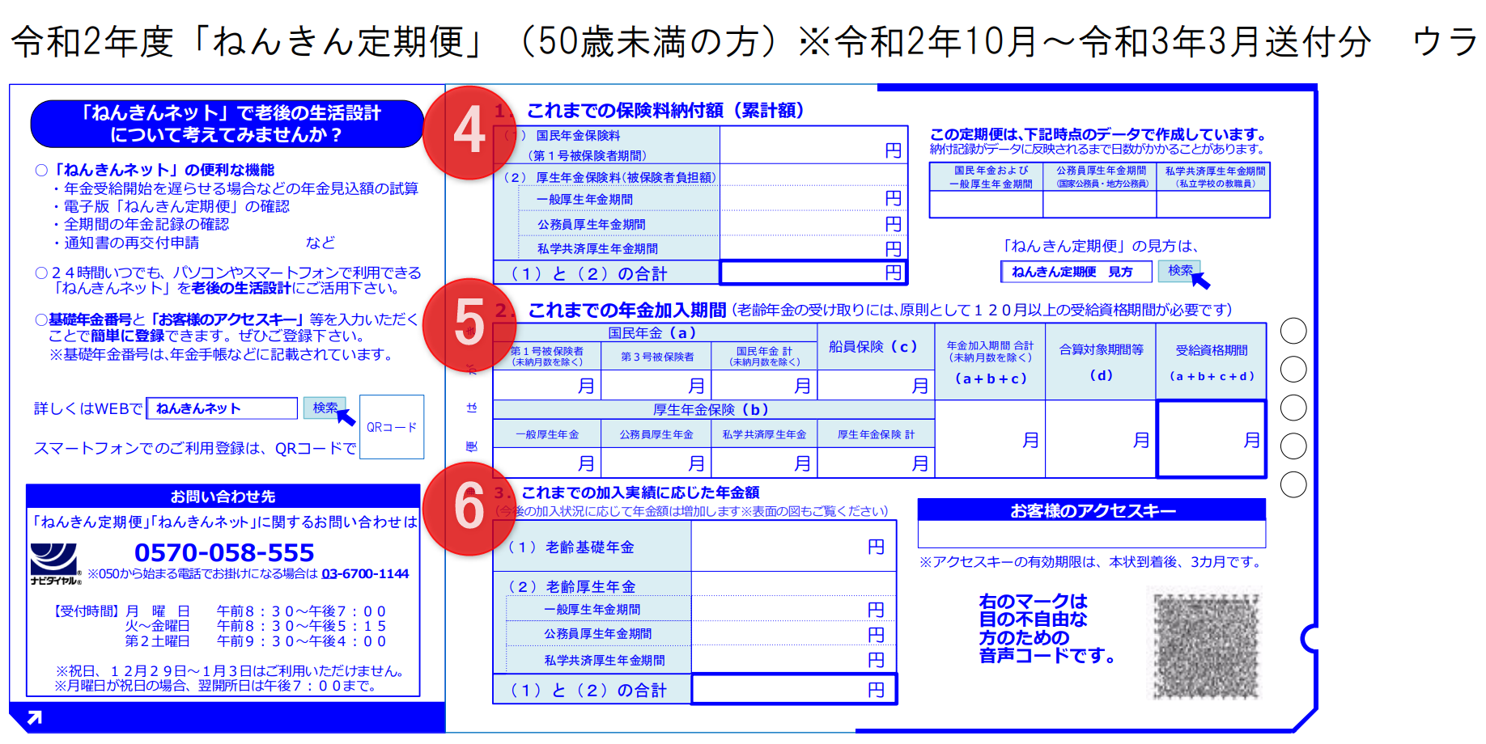Click the お客様のアクセスキー header bar

point(1092,510)
